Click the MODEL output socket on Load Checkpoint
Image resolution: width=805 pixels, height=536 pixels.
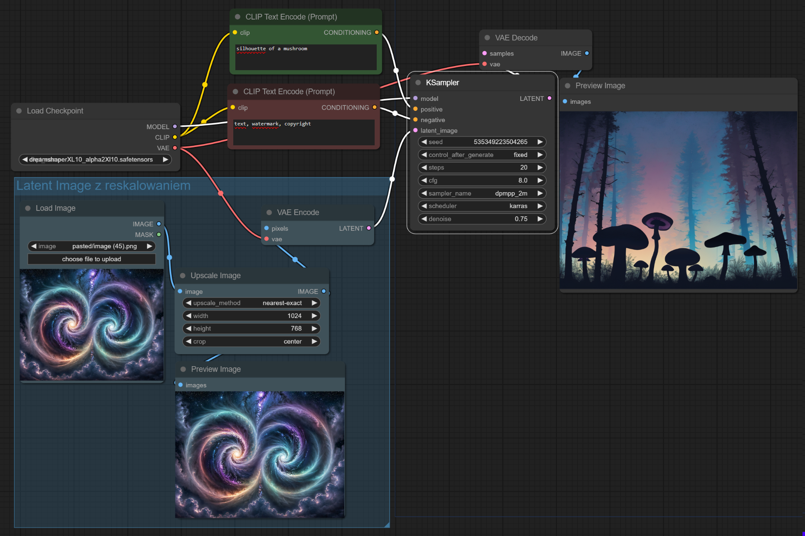pyautogui.click(x=175, y=127)
